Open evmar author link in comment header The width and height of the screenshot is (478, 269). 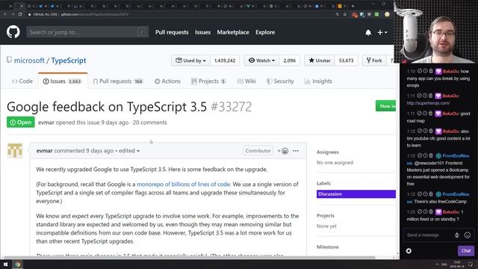click(45, 151)
